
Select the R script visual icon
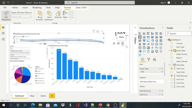click(x=152, y=48)
